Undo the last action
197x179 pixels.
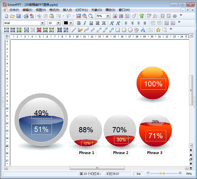(x=59, y=16)
